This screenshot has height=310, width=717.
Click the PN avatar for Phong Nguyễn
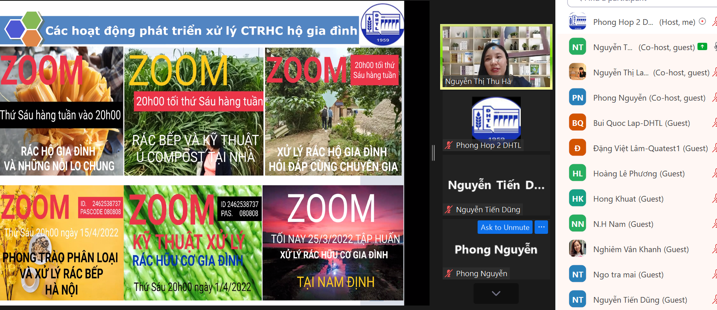577,98
